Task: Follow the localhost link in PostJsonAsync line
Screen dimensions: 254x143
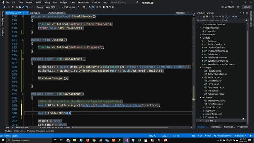Action: click(112, 105)
